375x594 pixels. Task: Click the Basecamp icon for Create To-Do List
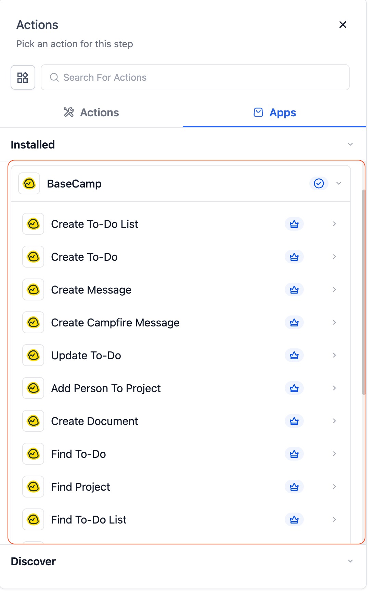33,224
